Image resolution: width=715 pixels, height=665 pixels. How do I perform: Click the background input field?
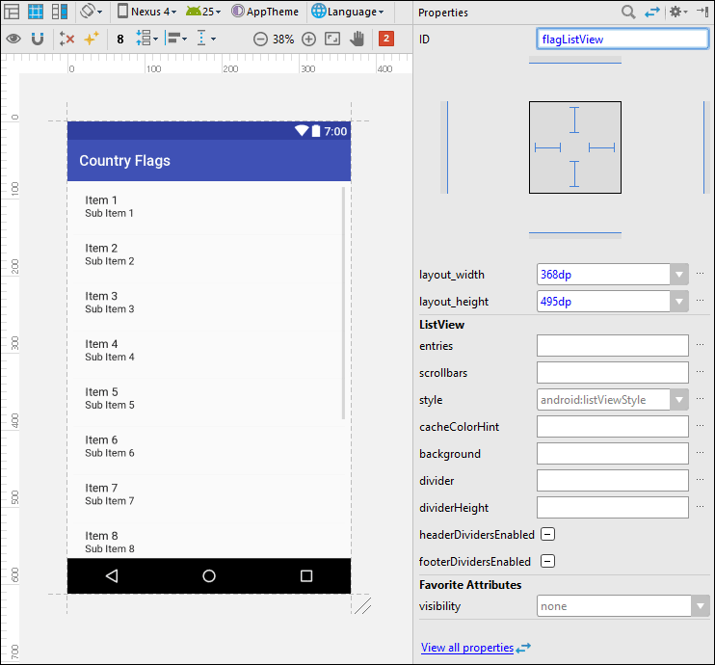(613, 453)
